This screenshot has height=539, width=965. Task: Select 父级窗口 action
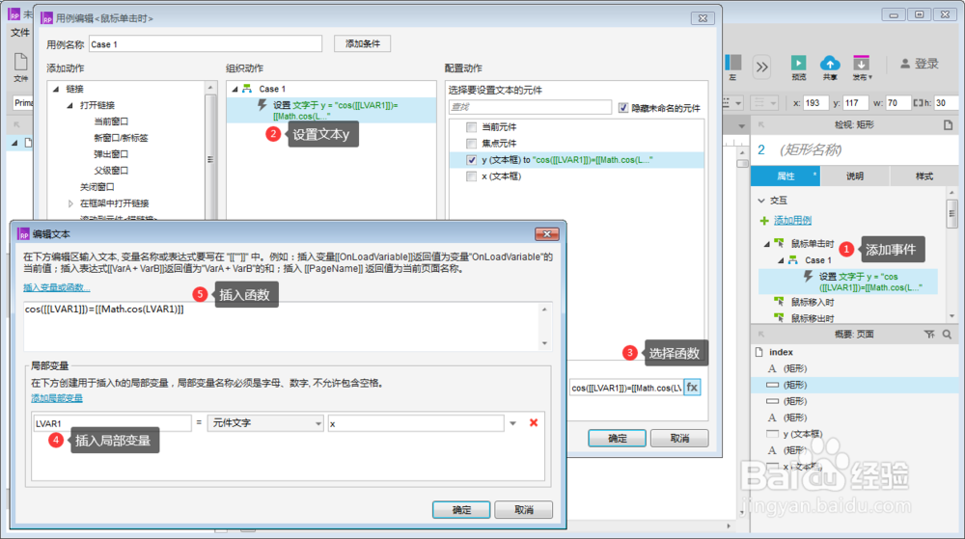[x=111, y=171]
